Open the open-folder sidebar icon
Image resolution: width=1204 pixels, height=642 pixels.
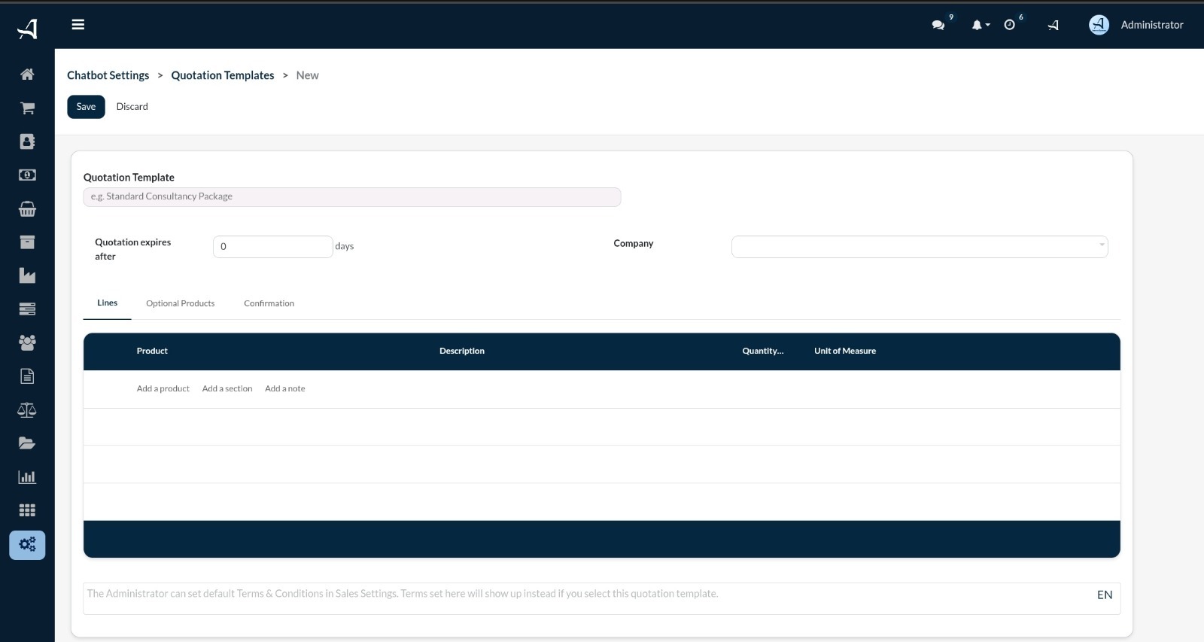27,443
